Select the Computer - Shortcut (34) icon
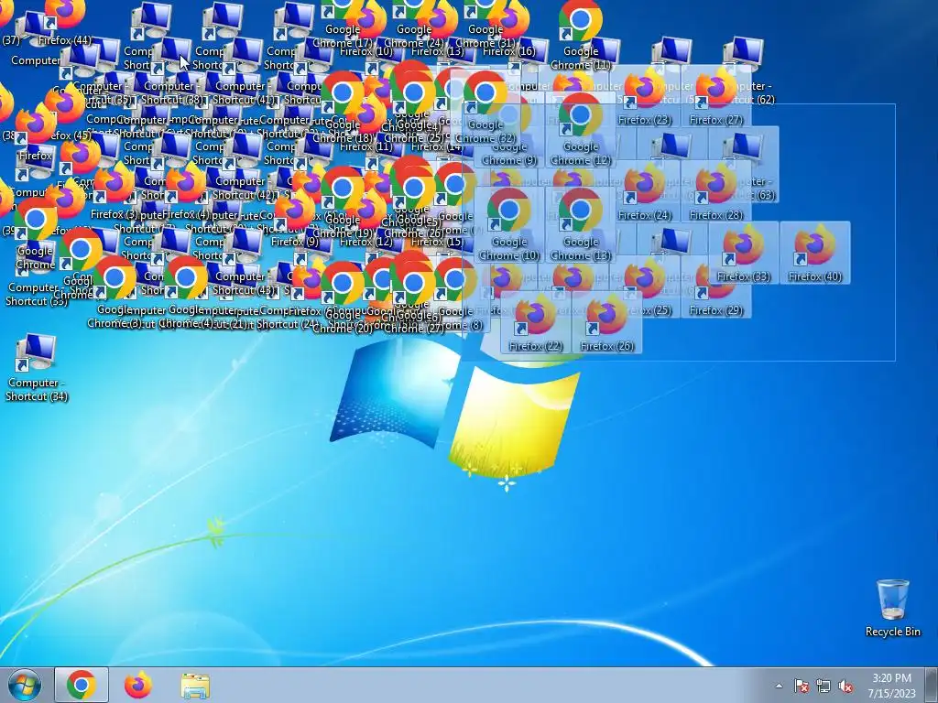Screen dimensions: 938x703 click(x=36, y=367)
